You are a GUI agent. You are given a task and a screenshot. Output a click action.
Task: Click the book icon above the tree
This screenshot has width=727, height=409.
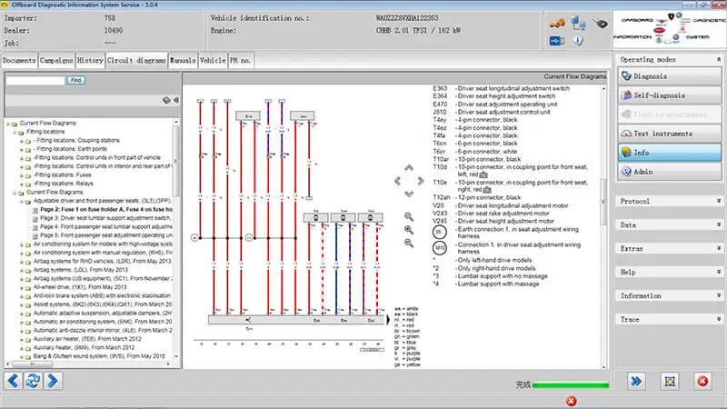(166, 100)
